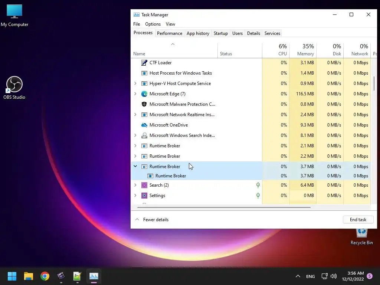Viewport: 380px width, 285px height.
Task: Open the My Computer desktop icon
Action: pos(14,16)
